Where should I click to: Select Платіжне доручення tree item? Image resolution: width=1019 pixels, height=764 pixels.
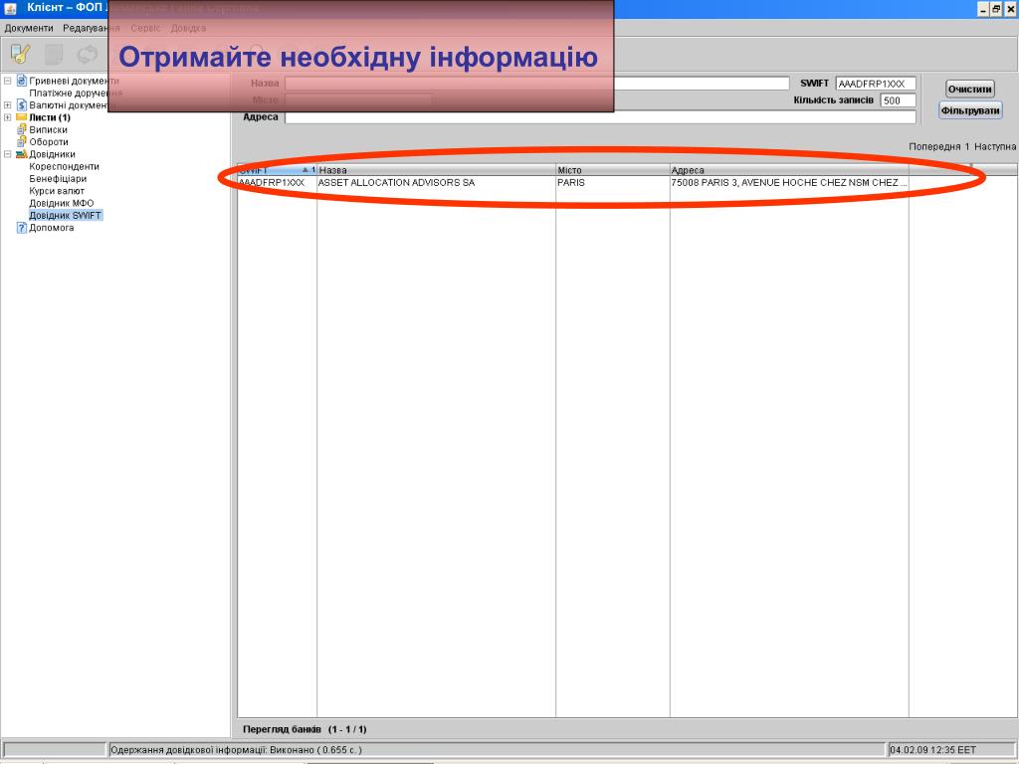coord(76,93)
